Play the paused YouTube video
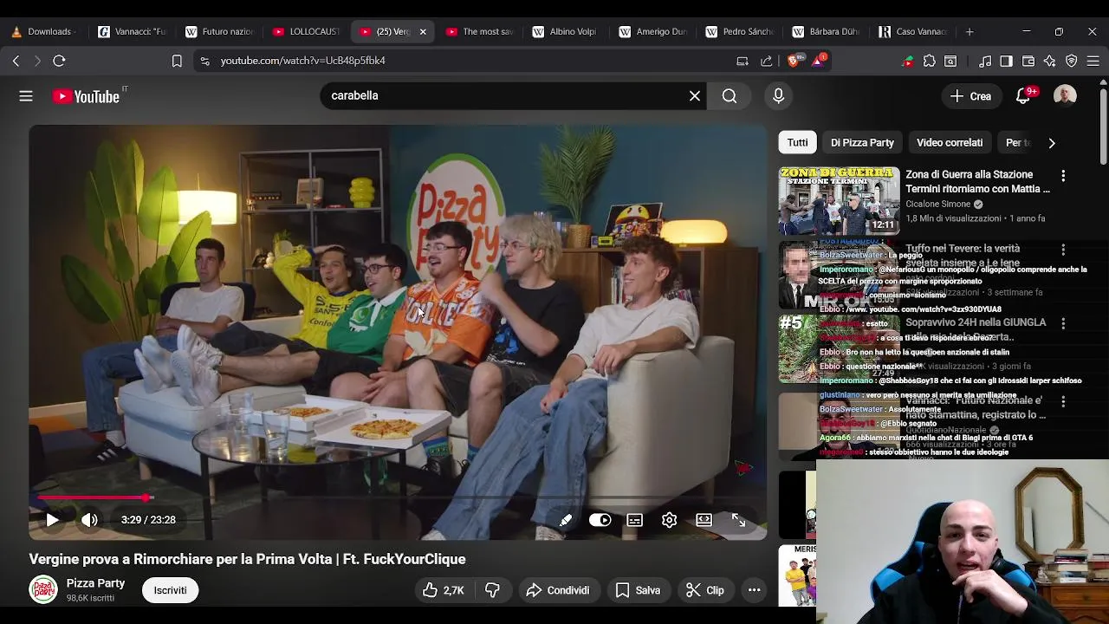The width and height of the screenshot is (1109, 624). click(x=52, y=520)
